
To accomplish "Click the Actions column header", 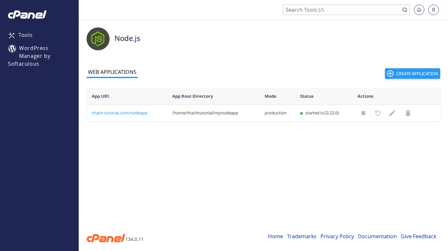I will 365,96.
